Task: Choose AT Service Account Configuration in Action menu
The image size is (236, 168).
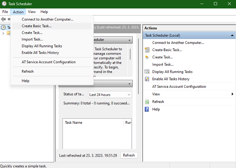Action: 52,62
